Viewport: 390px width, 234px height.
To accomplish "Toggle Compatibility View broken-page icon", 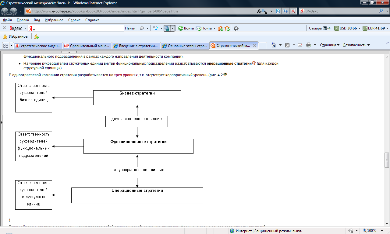I will pyautogui.click(x=278, y=11).
